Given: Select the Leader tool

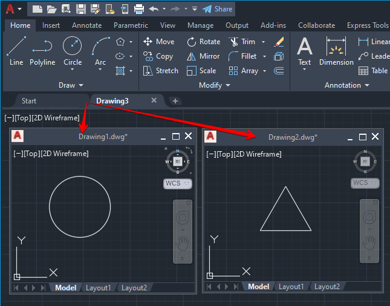Looking at the screenshot, I should coord(373,56).
